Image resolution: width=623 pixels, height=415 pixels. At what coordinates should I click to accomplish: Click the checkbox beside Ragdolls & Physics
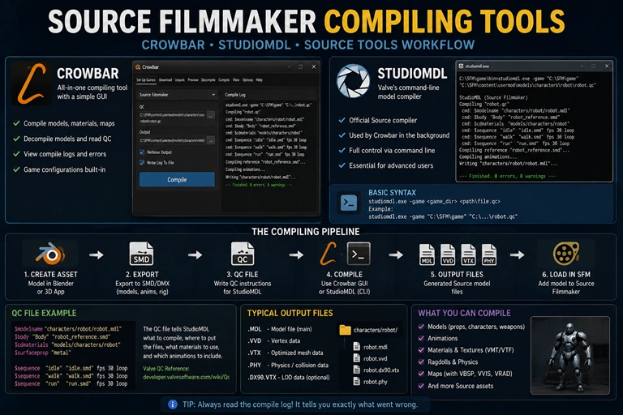[421, 362]
